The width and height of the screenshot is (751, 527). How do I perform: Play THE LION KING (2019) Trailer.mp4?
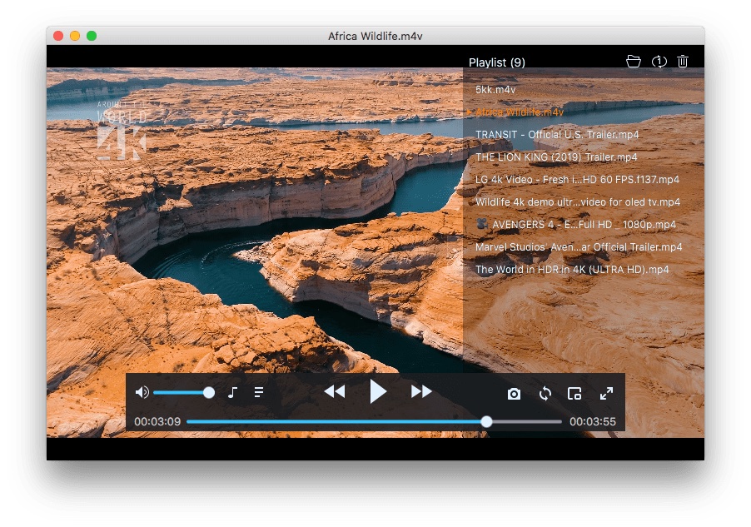click(556, 157)
